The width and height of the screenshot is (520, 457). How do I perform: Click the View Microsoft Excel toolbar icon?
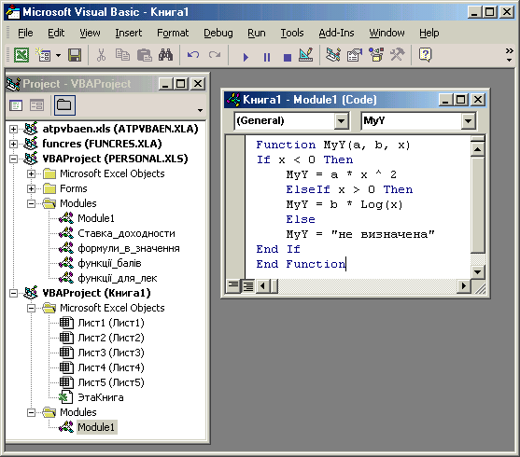point(21,55)
